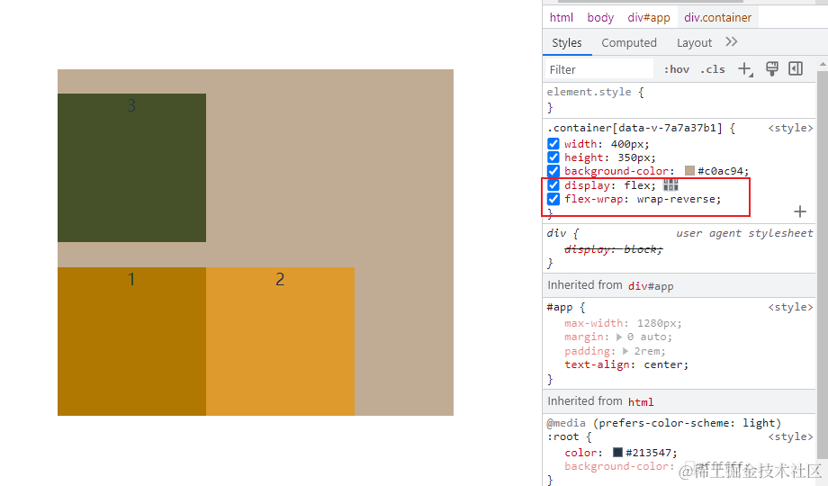The height and width of the screenshot is (486, 828).
Task: Click the struck-through display: block declaration
Action: [613, 249]
